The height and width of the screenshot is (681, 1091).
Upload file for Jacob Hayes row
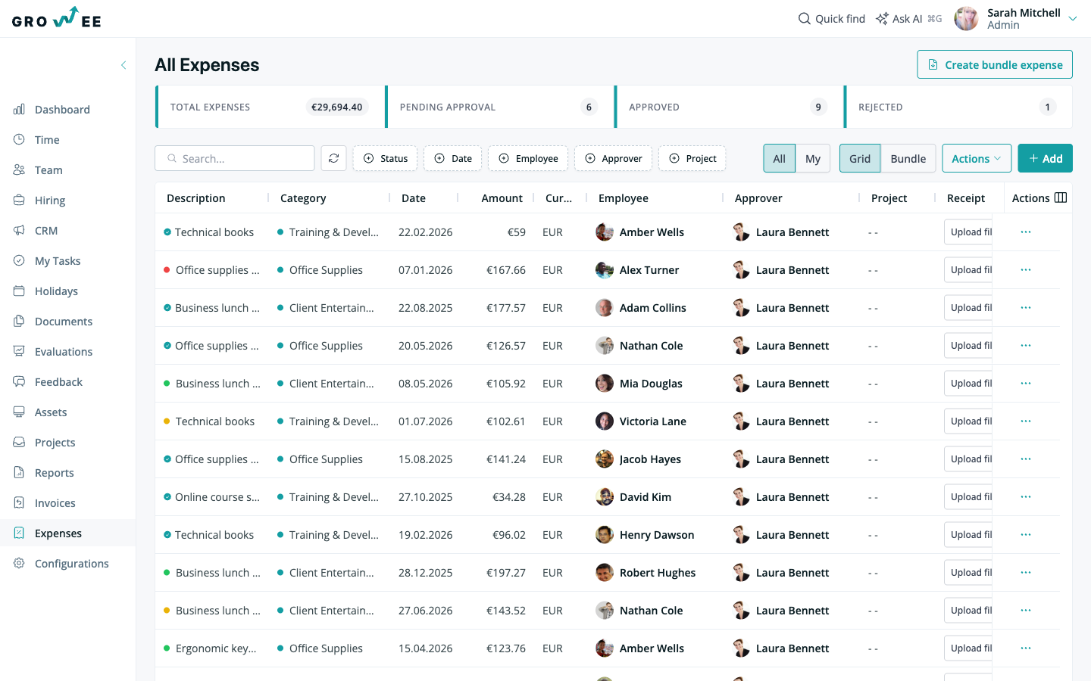[968, 459]
